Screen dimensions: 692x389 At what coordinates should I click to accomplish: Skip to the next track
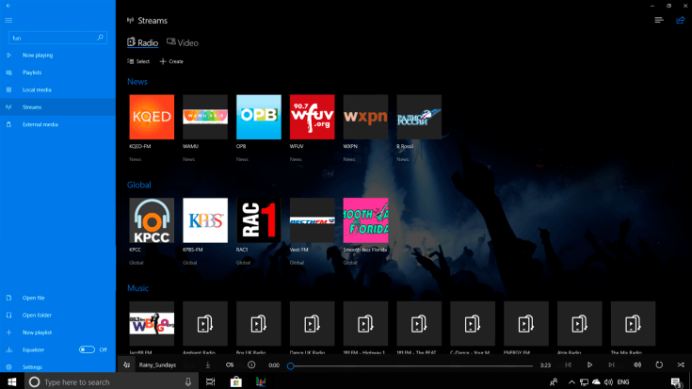tap(611, 365)
